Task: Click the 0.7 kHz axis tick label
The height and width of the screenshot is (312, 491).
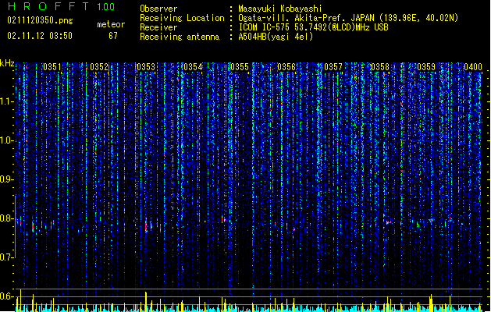Action: coord(6,257)
